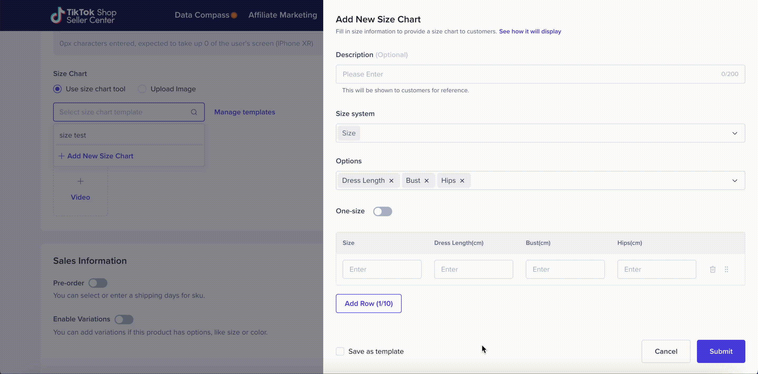
Task: Delete the size row with trash icon
Action: point(712,269)
